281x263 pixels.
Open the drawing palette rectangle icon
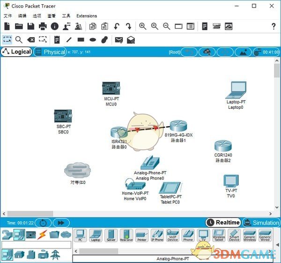pyautogui.click(x=178, y=26)
